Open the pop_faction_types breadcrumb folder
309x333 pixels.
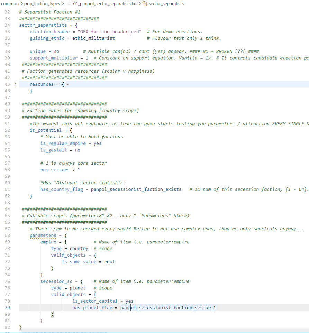(x=42, y=3)
